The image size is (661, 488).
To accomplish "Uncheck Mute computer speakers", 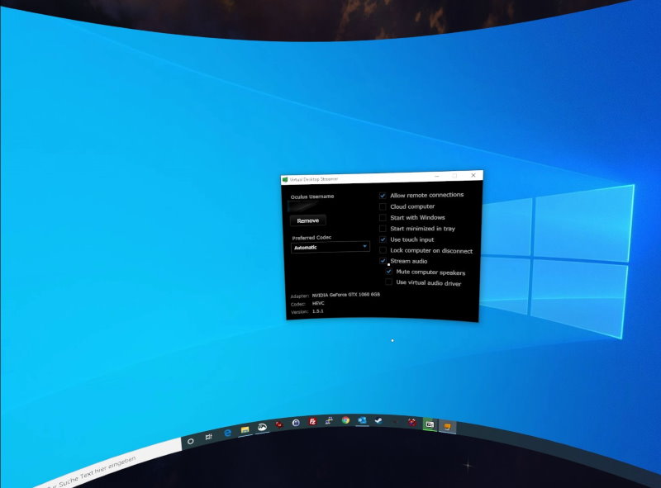I will pos(388,272).
